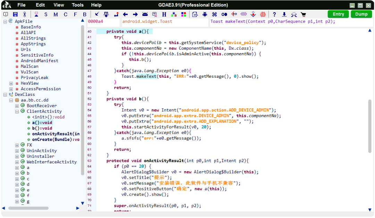Select the AllStrings tree item
This screenshot has width=375, height=218.
pos(33,38)
